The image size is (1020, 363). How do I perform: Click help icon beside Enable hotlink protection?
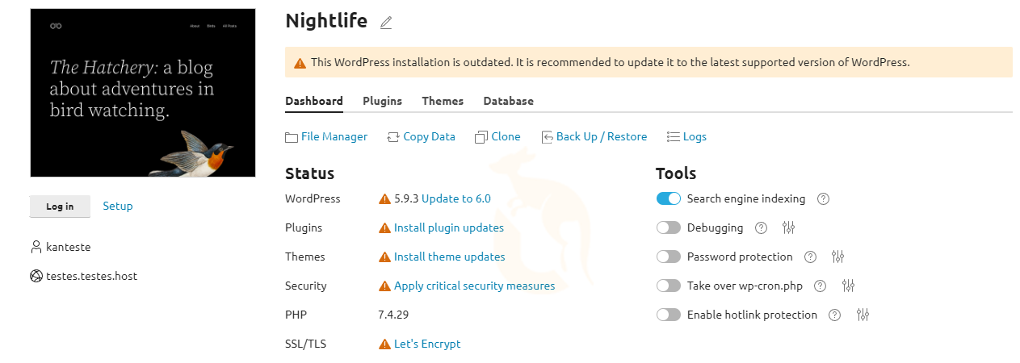coord(835,315)
